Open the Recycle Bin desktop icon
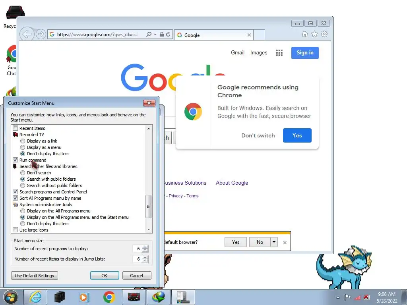This screenshot has height=305, width=407. [11, 17]
